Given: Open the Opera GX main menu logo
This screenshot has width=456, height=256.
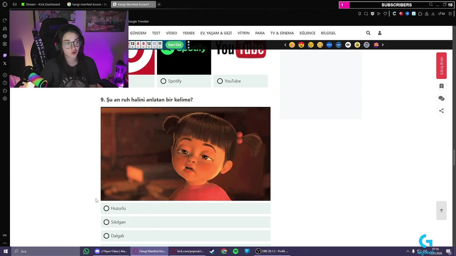Looking at the screenshot, I should click(x=5, y=5).
